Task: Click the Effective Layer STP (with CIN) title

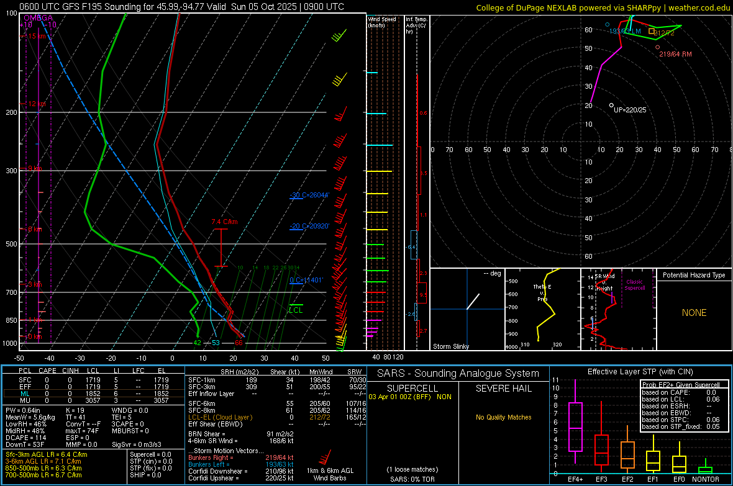Action: 640,372
